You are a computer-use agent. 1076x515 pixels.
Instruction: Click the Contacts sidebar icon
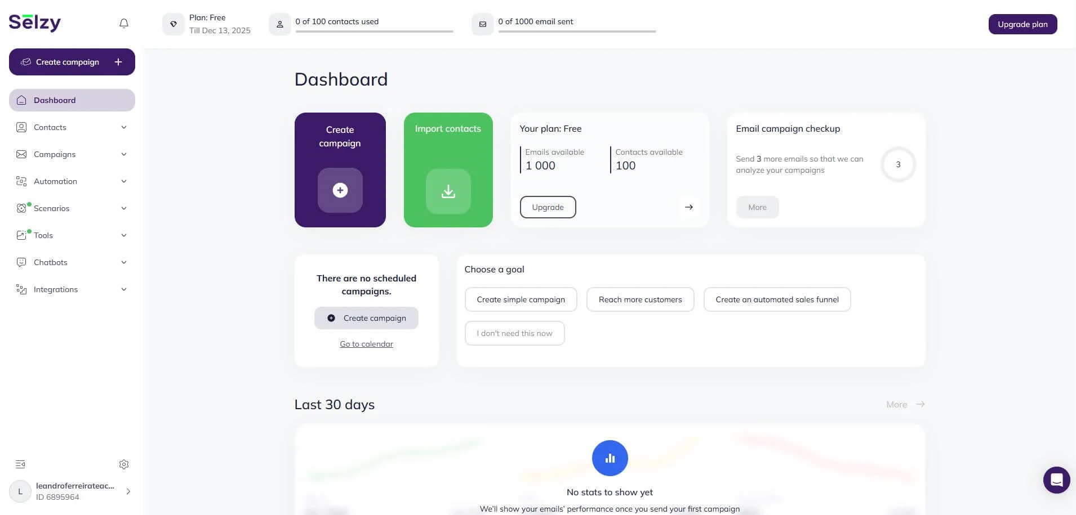[21, 127]
